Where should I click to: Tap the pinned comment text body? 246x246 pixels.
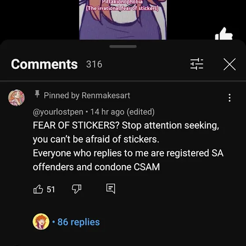click(128, 146)
